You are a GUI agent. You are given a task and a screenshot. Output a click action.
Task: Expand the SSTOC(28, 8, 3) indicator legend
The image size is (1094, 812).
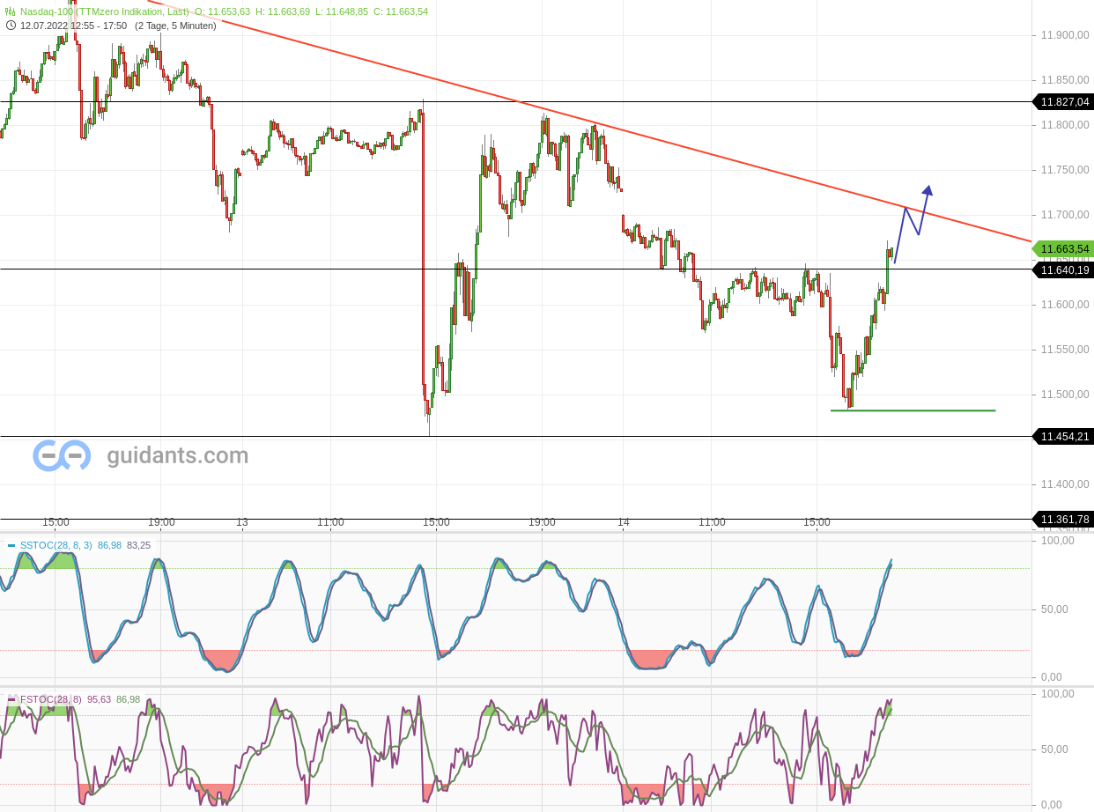tap(55, 546)
